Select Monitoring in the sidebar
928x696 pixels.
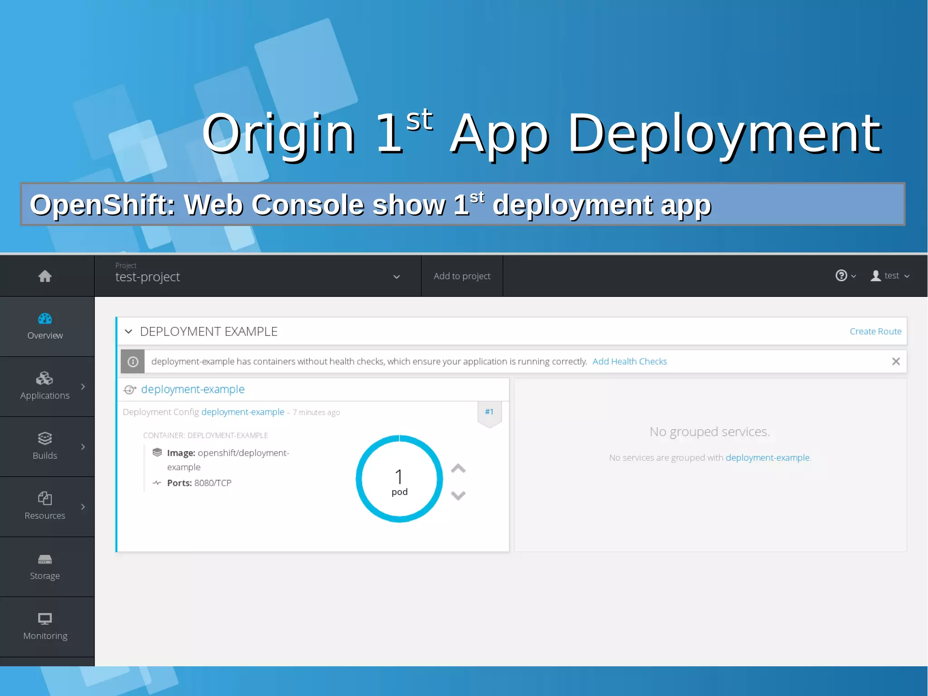(x=47, y=627)
